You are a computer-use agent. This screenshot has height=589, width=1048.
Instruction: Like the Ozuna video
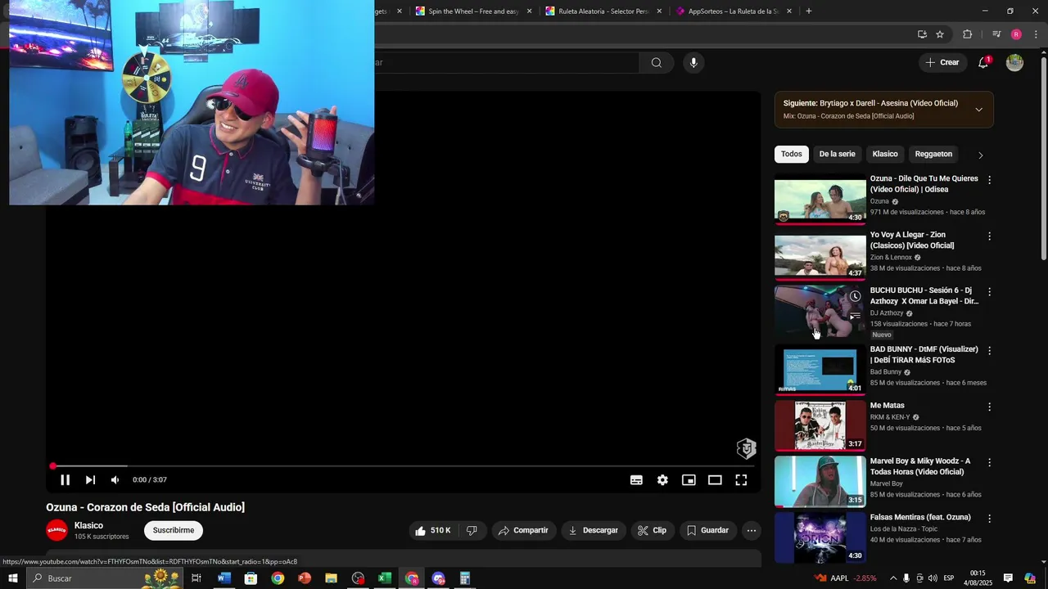pos(432,530)
